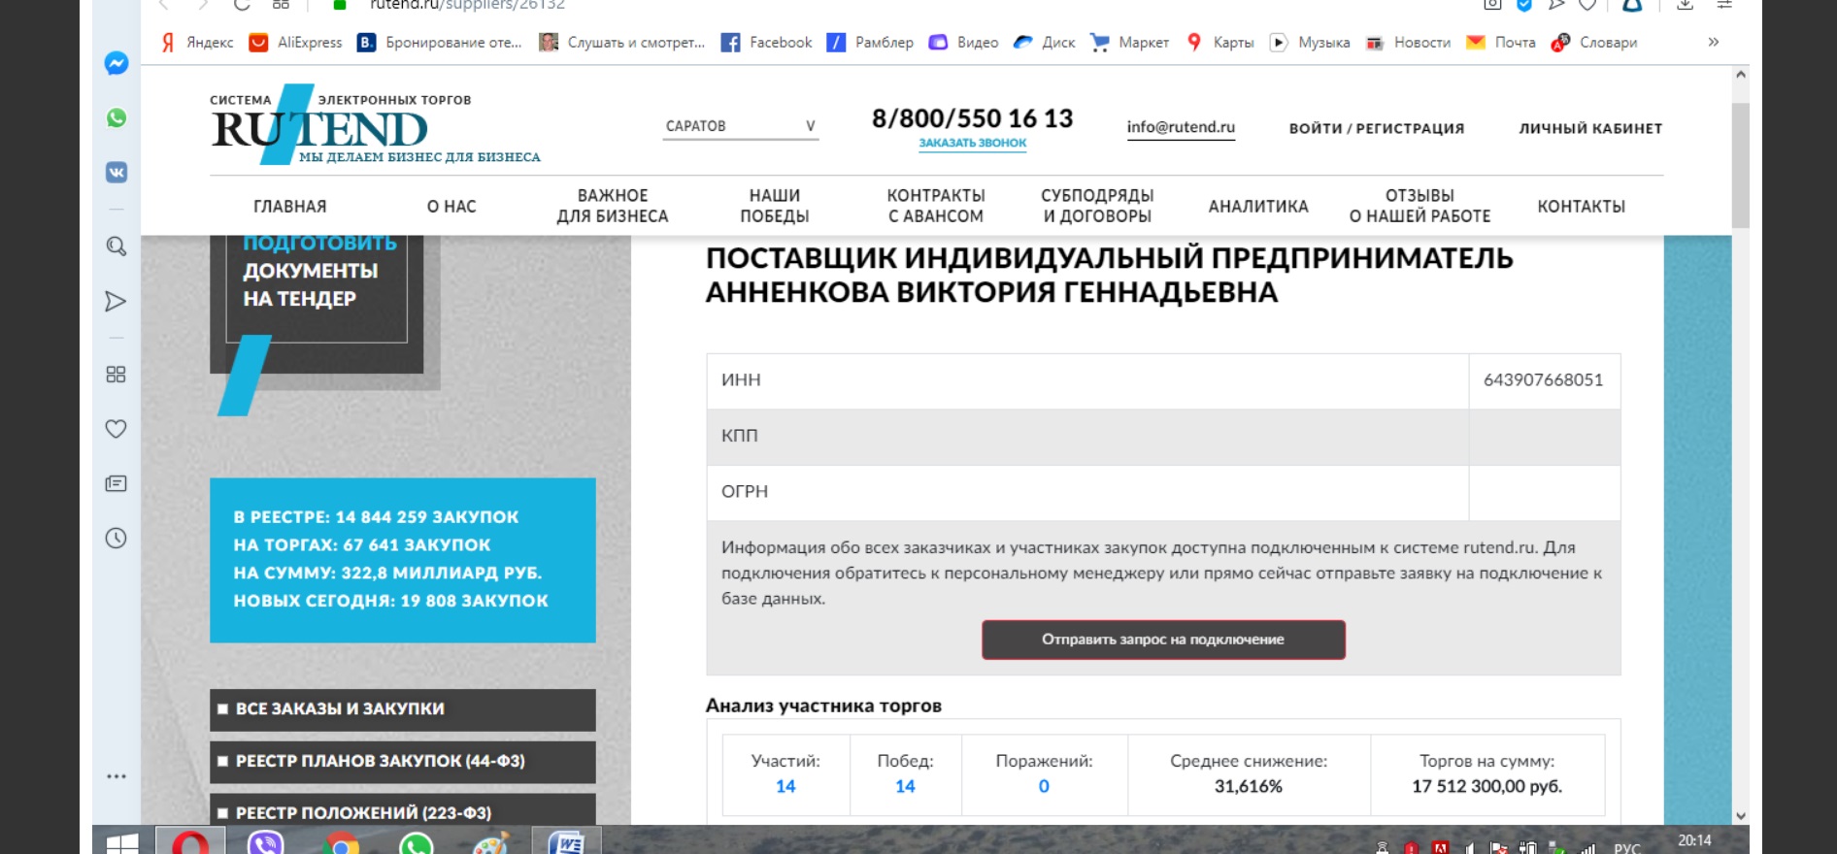Open browsing history clock icon
This screenshot has width=1837, height=854.
(x=117, y=539)
